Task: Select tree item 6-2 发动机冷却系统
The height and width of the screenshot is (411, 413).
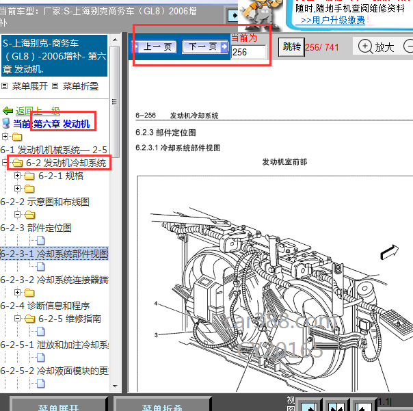Action: [x=66, y=163]
